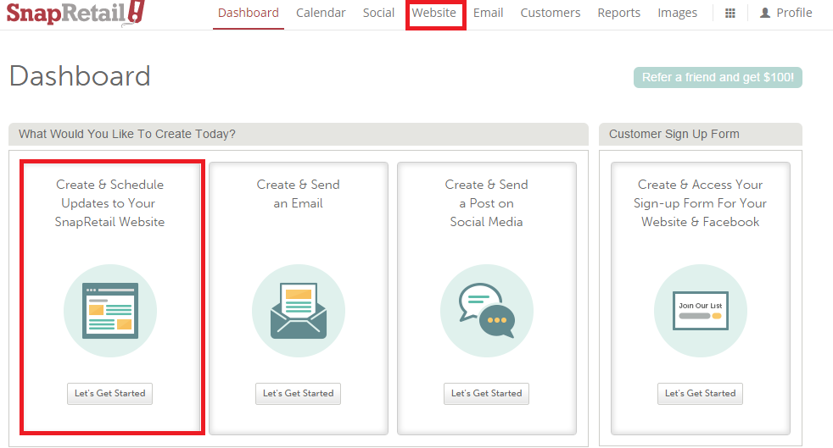Image resolution: width=833 pixels, height=448 pixels.
Task: Open the Social tab
Action: [378, 13]
